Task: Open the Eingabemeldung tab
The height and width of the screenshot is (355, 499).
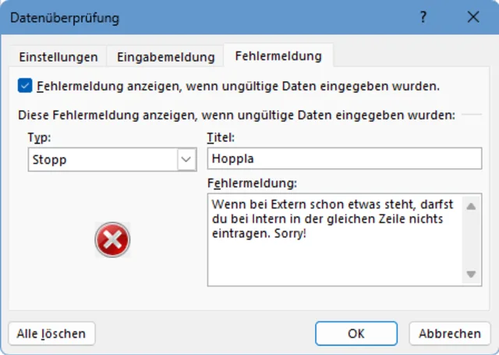Action: [165, 57]
